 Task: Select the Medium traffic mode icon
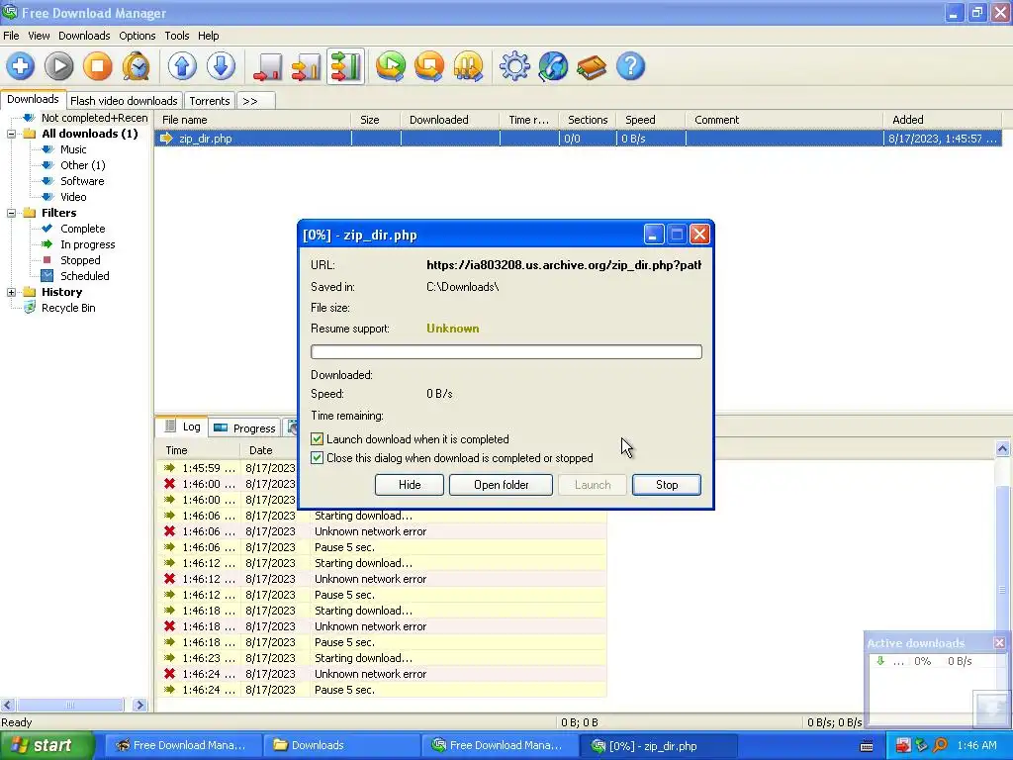point(307,66)
